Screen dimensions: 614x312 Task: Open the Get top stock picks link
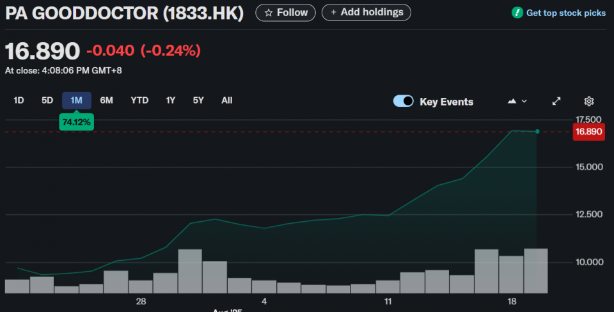[x=566, y=13]
